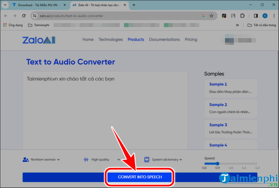Click inside the text input area
Screen dimensions: 279x188
click(x=105, y=111)
